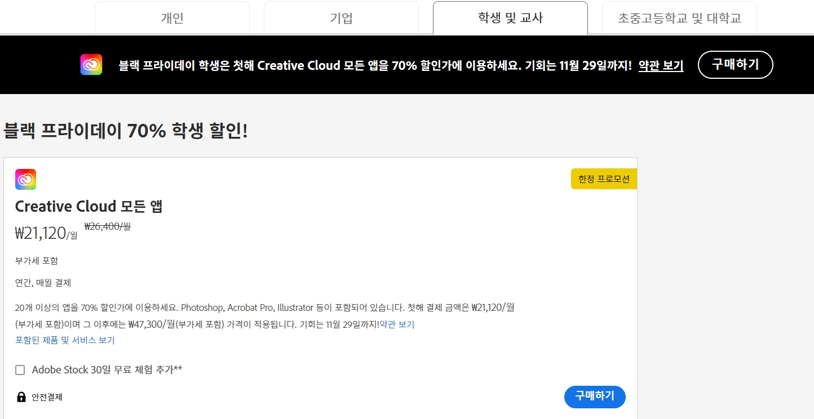Click the Creative Cloud 모든 앱 title
This screenshot has height=419, width=814.
coord(89,207)
